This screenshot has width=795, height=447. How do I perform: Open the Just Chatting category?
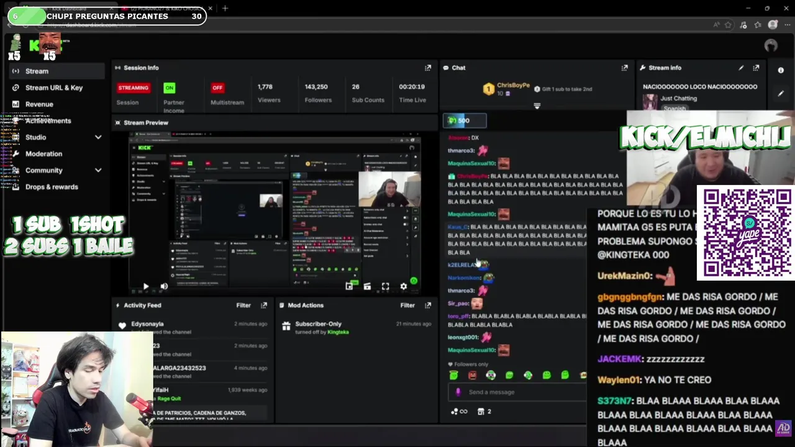[678, 99]
